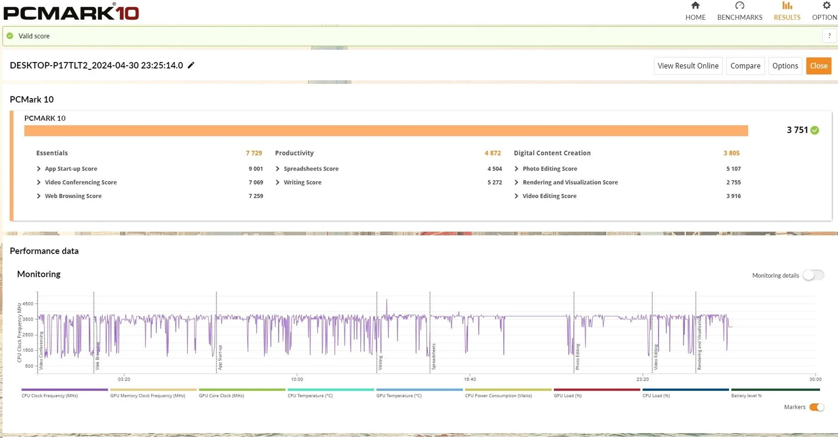Select CPU Load legend swatch
Image resolution: width=838 pixels, height=438 pixels.
[685, 390]
